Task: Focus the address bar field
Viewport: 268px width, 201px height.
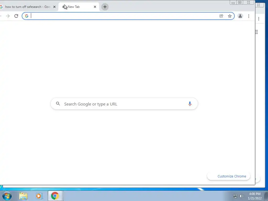Action: tap(128, 16)
